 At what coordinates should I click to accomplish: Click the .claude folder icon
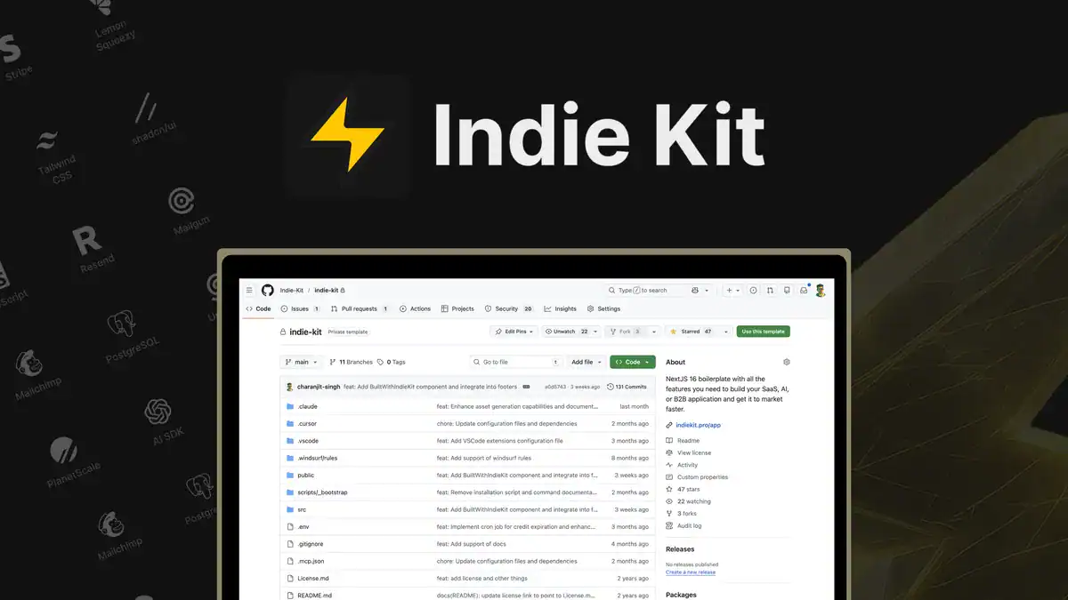pos(290,406)
